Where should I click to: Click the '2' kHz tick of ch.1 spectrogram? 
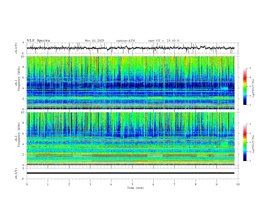[24, 98]
